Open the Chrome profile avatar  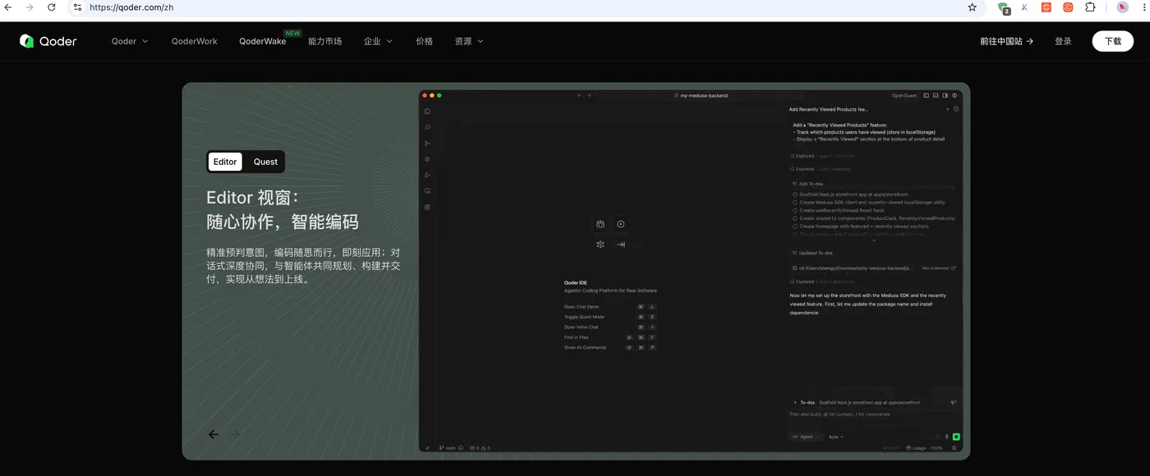pos(1123,7)
